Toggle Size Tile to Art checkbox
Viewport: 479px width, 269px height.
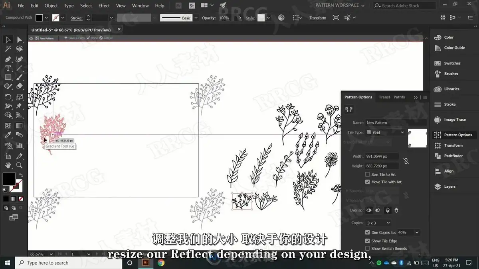pos(367,175)
